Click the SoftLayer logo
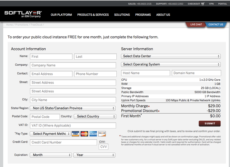The image size is (230, 167). [x=23, y=14]
